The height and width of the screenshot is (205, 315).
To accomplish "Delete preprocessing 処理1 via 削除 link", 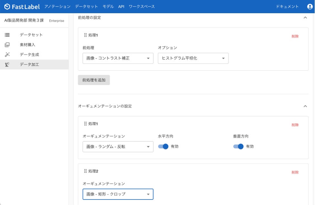I will tap(295, 36).
